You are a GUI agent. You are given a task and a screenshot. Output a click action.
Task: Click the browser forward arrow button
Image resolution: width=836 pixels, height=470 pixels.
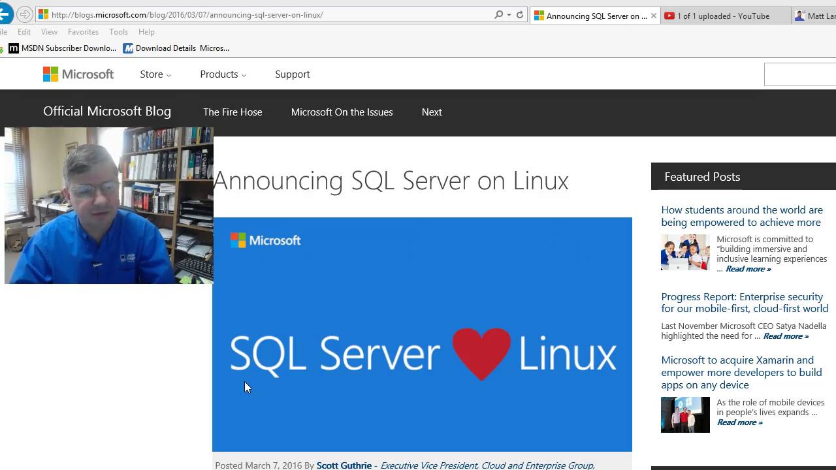[x=24, y=14]
